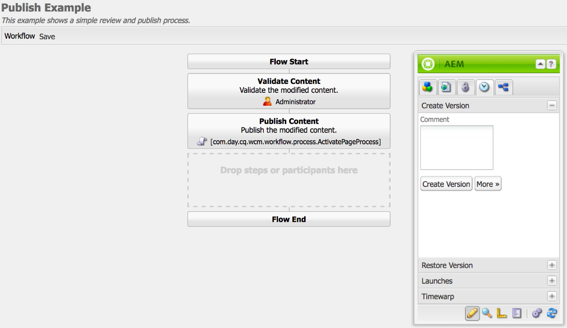Expand the Restore Version section
Image resolution: width=567 pixels, height=328 pixels.
[552, 265]
